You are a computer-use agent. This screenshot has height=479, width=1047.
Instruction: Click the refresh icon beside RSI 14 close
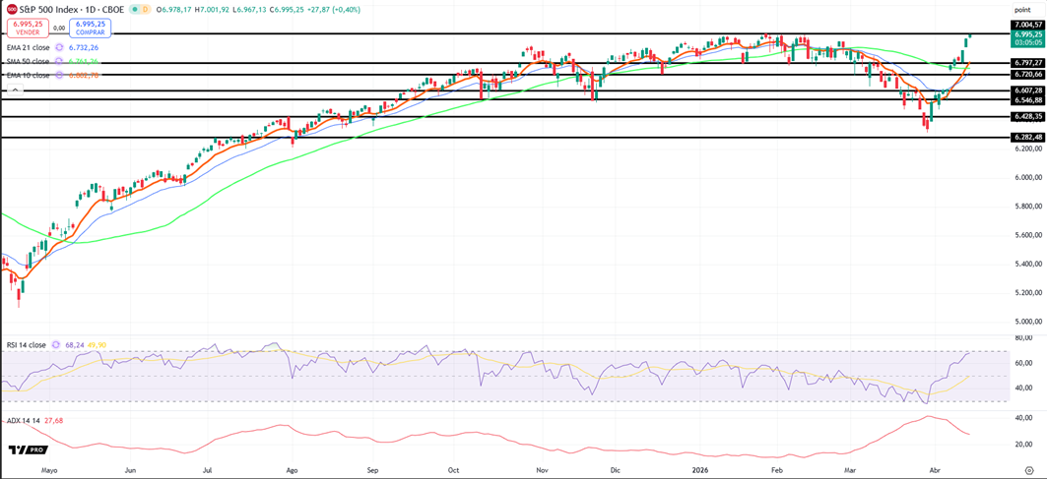click(54, 345)
